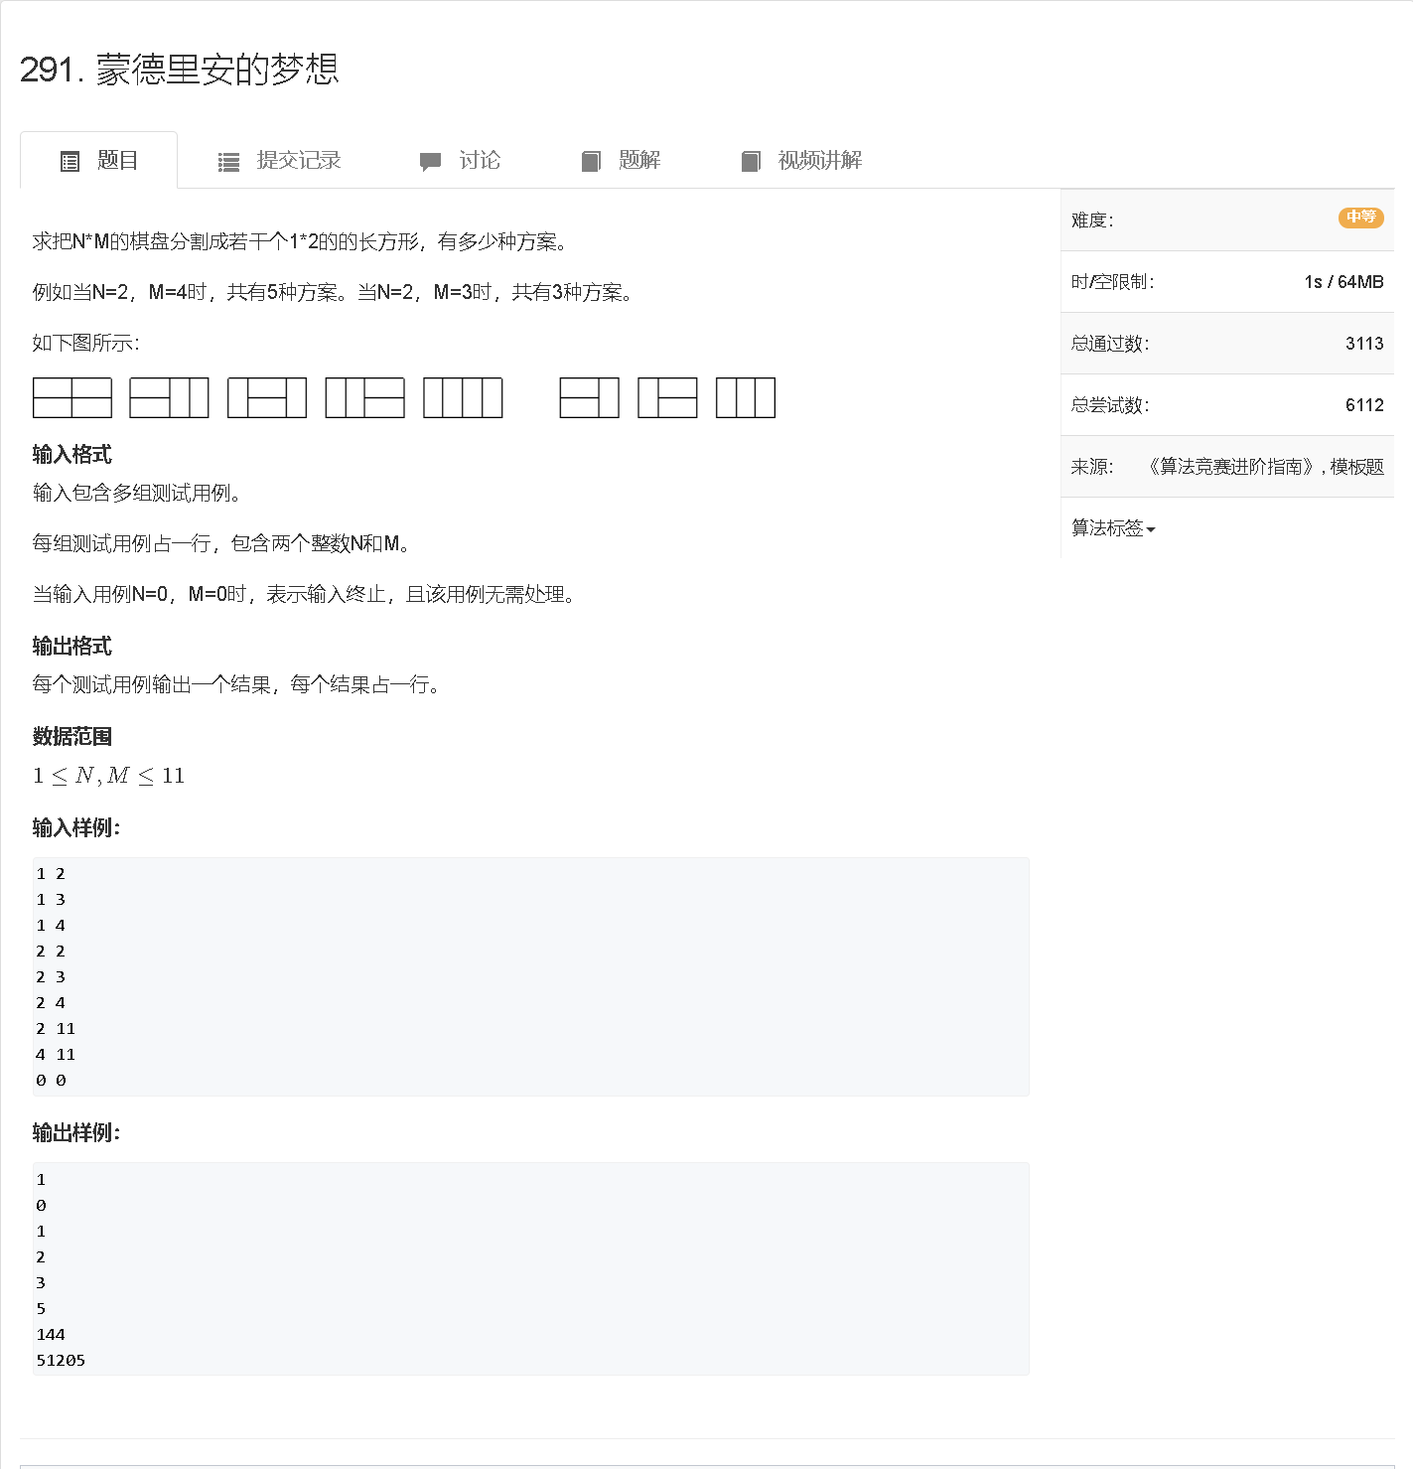The width and height of the screenshot is (1413, 1469).
Task: Switch to the 题解 tab
Action: coord(621,160)
